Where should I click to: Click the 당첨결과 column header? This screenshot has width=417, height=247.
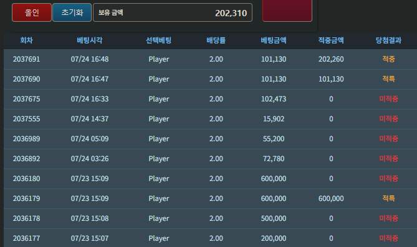[388, 40]
